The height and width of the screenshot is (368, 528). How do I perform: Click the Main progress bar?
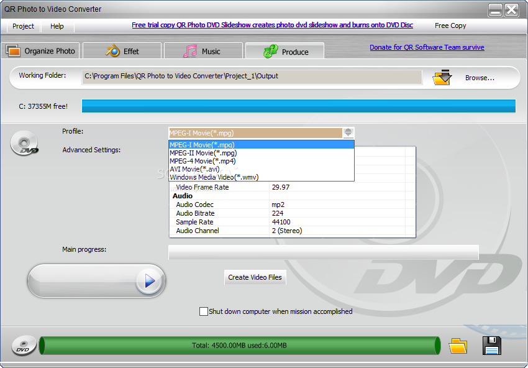tap(323, 252)
